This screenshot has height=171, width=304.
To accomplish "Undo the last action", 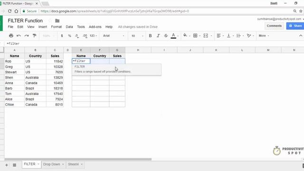I will point(19,36).
